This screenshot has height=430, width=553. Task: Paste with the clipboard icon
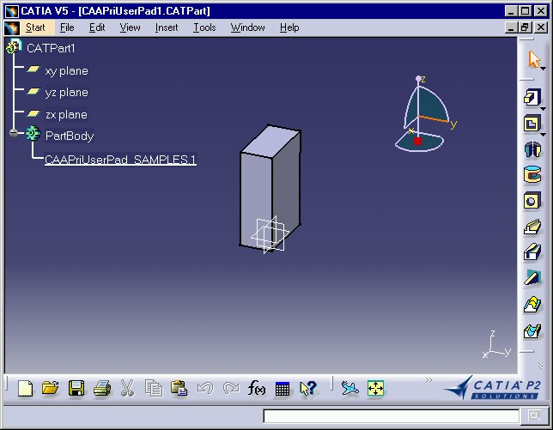coord(179,389)
